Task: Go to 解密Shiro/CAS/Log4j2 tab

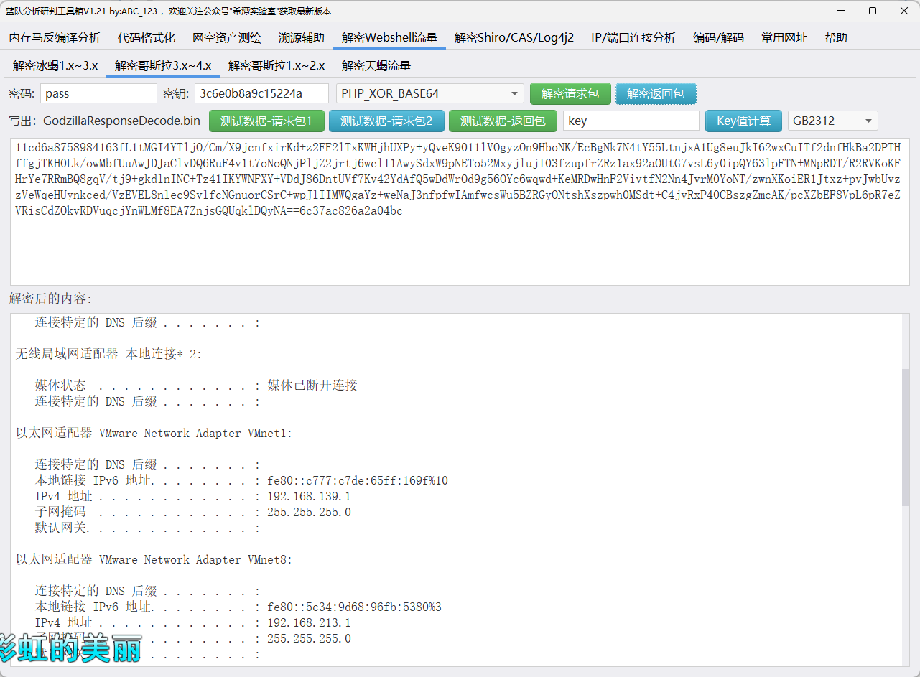Action: tap(514, 38)
